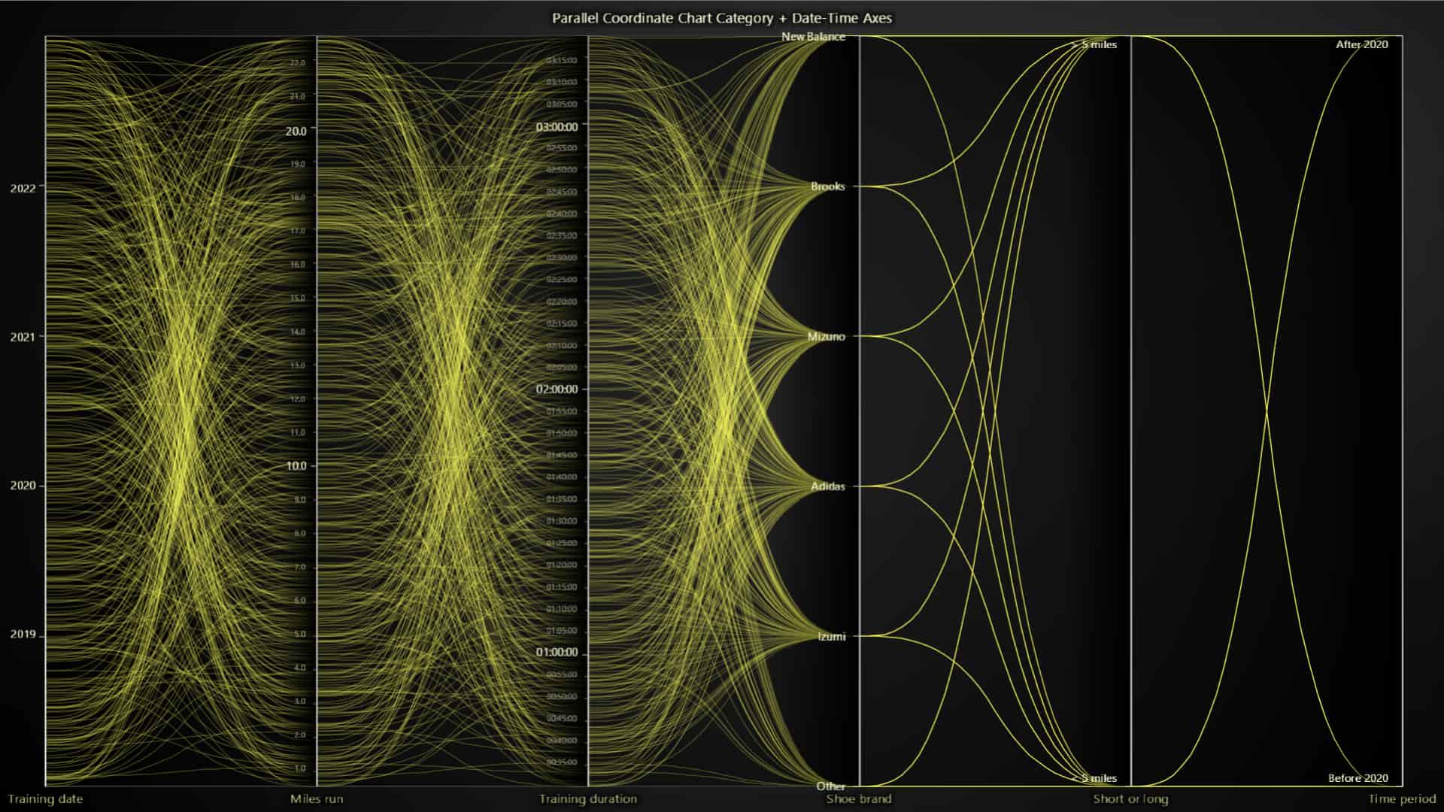Click the 'Training duration' axis label

[x=587, y=799]
